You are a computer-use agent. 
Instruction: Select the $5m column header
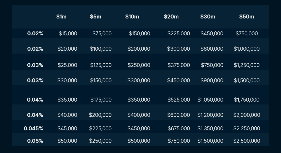click(96, 17)
